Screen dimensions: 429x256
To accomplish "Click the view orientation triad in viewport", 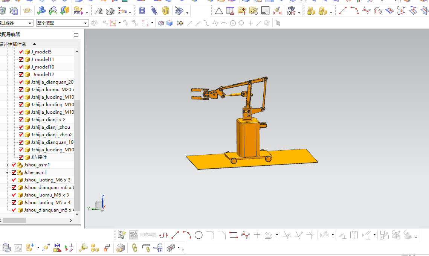I will [98, 204].
